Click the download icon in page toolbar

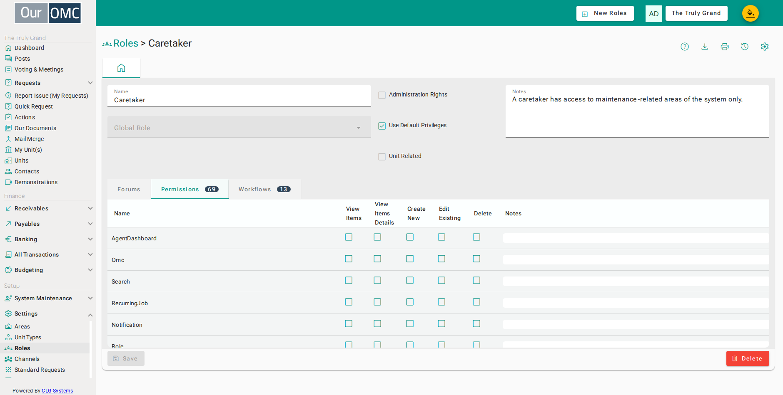click(x=705, y=47)
